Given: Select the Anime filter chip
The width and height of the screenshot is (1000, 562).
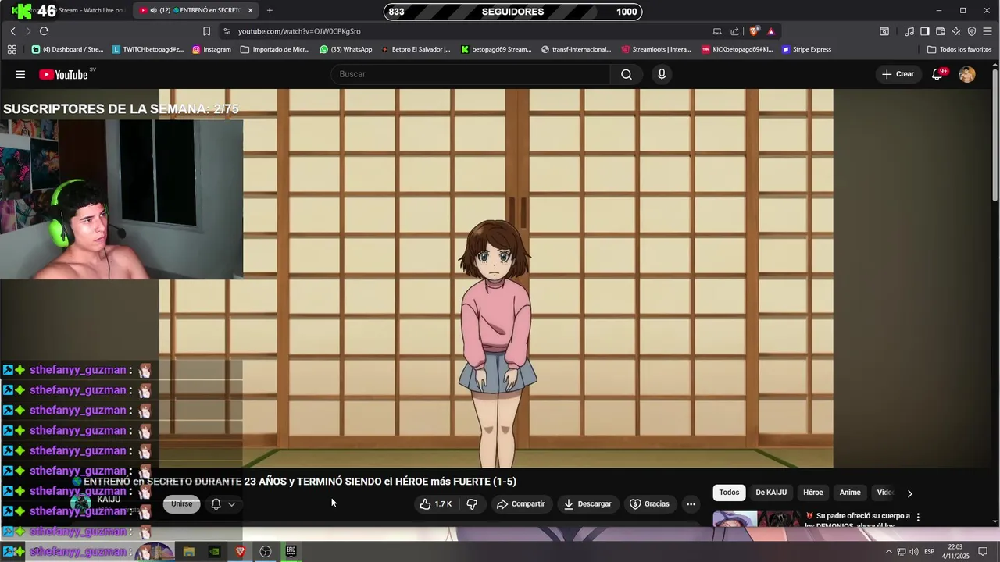Looking at the screenshot, I should pos(850,493).
